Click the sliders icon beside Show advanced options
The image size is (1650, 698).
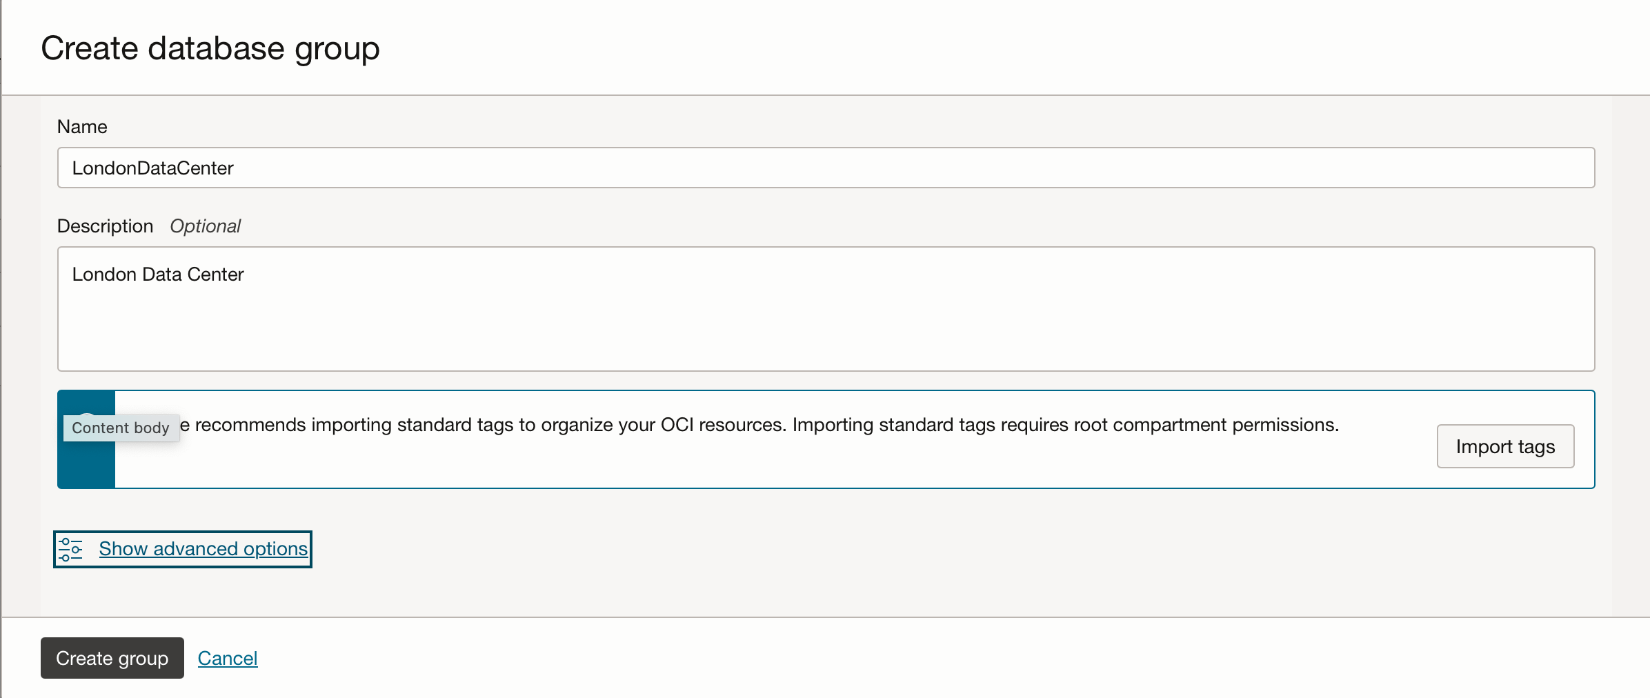point(70,549)
